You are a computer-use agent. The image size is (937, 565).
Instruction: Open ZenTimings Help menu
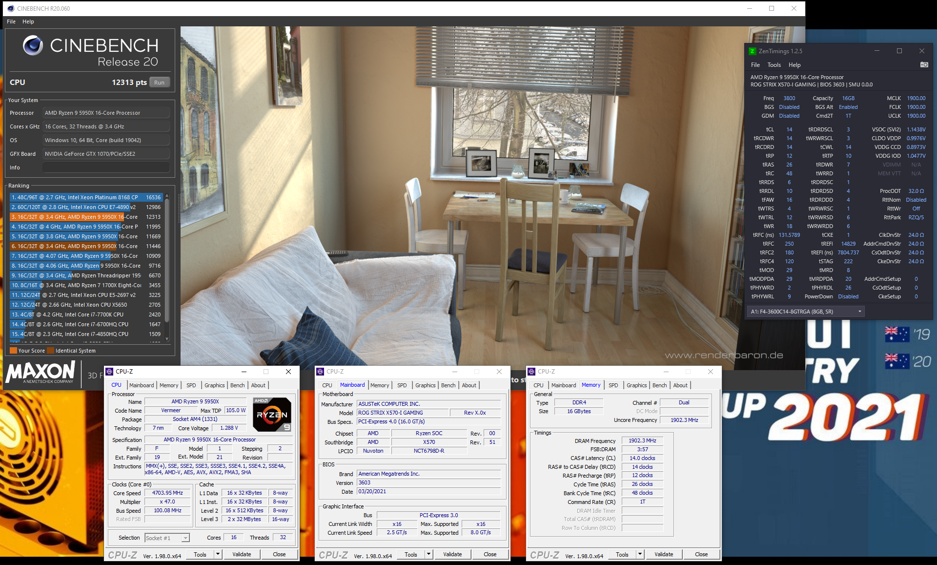[x=794, y=65]
